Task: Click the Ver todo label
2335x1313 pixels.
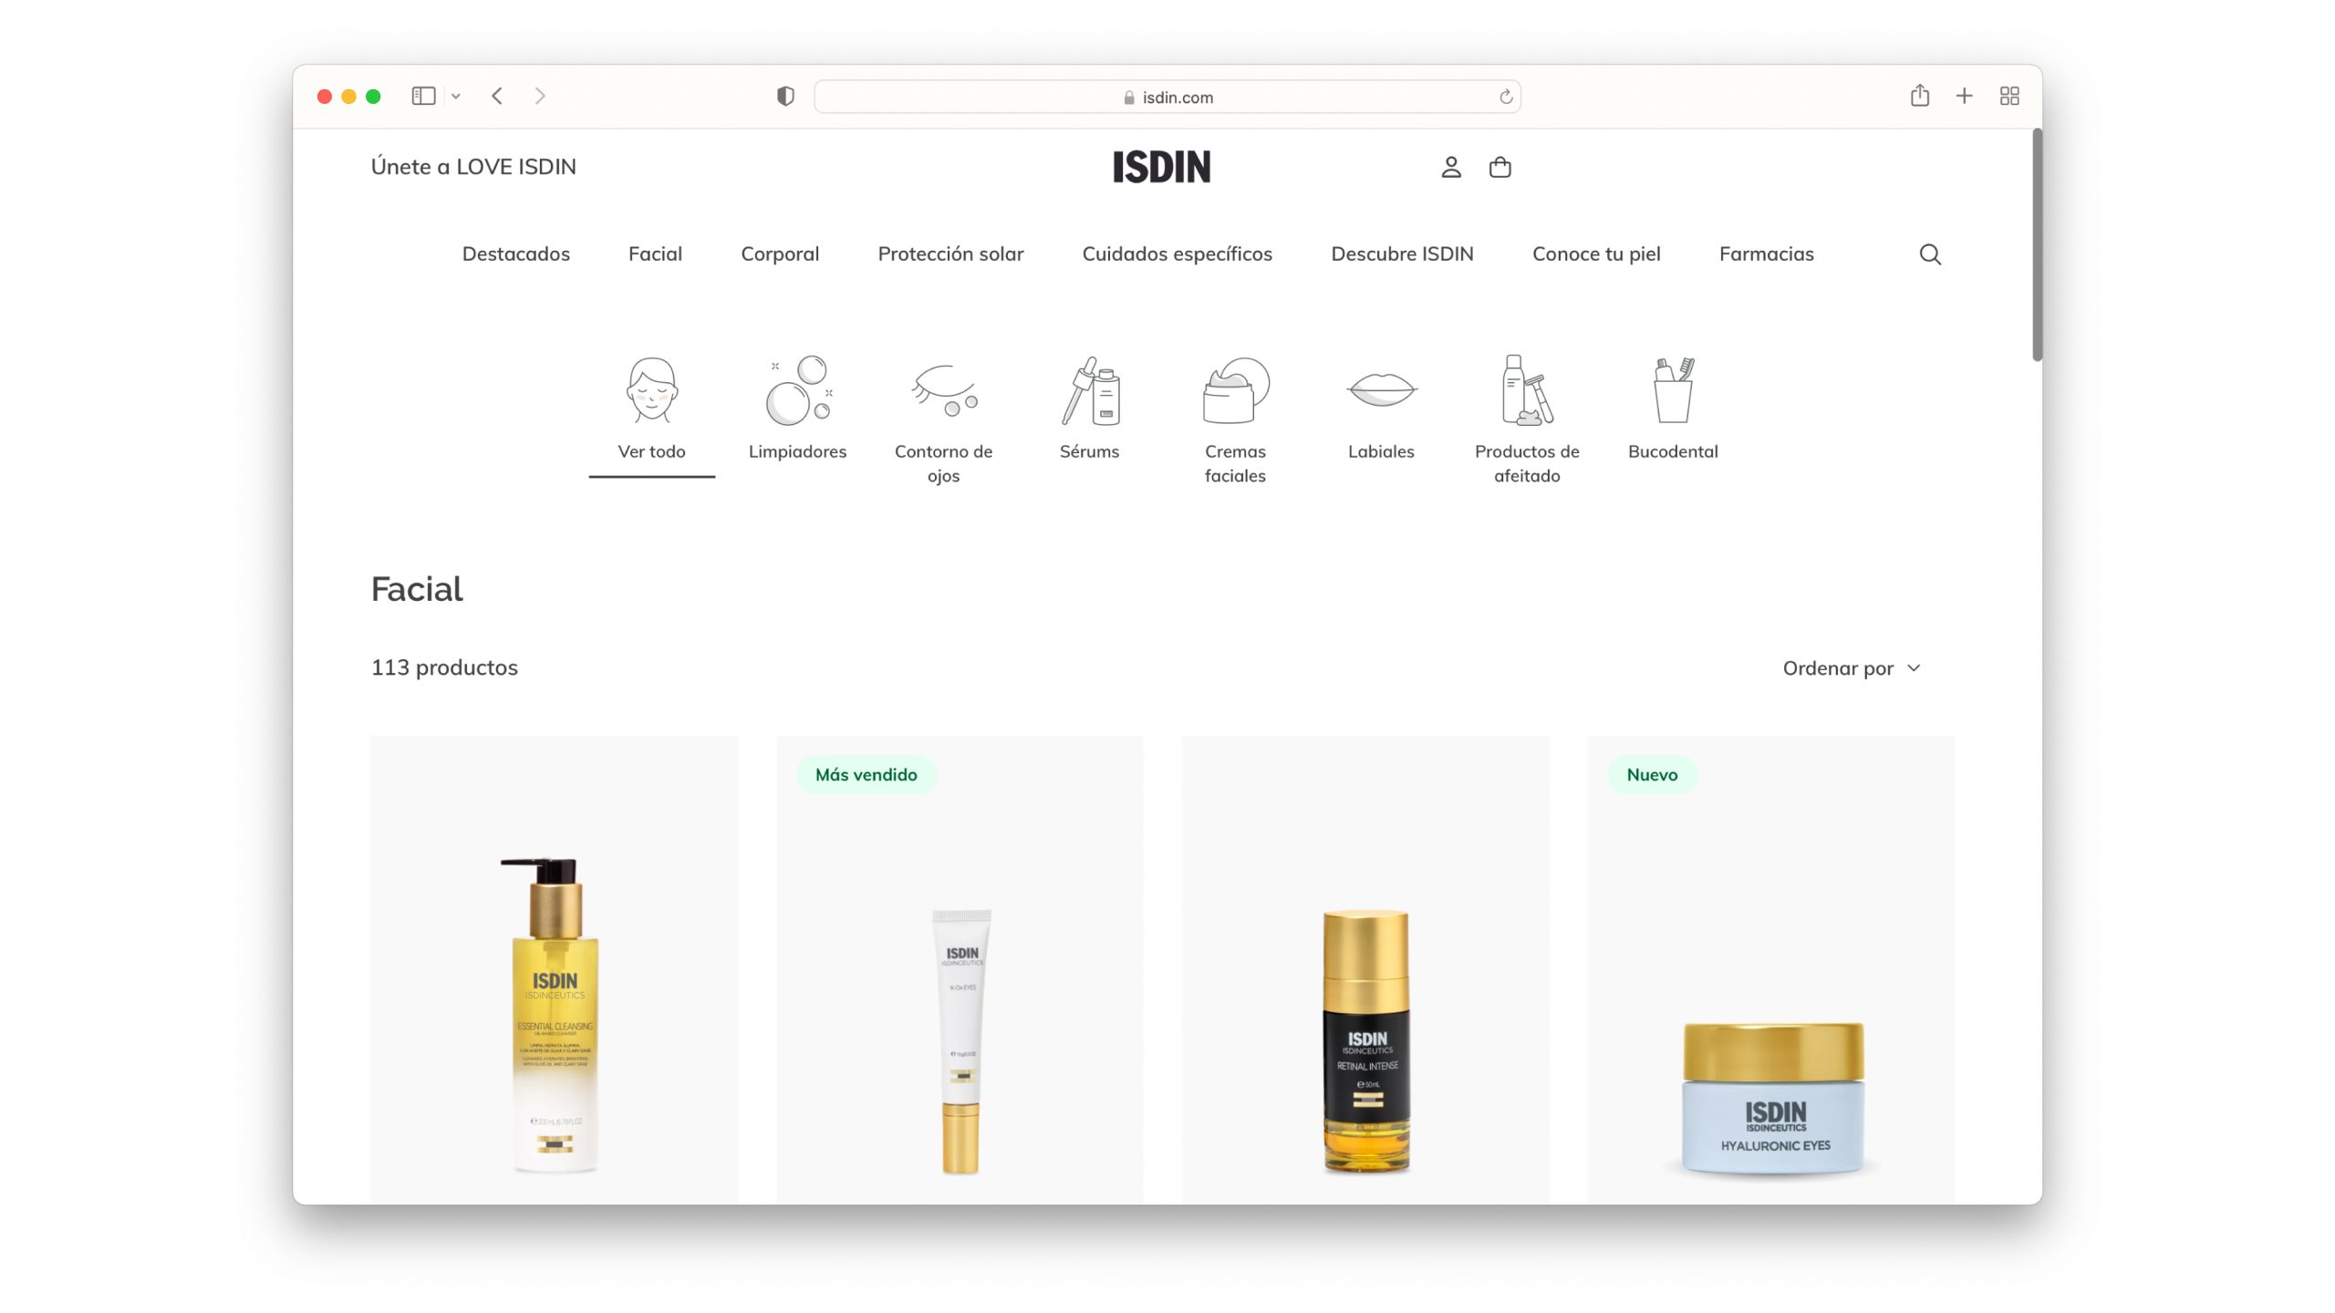Action: pos(651,451)
